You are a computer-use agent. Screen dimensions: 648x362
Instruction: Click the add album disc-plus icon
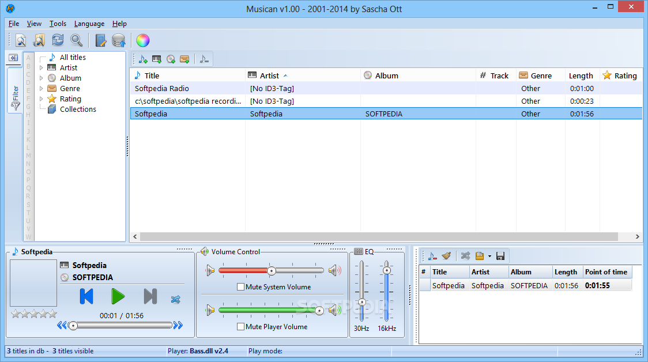pyautogui.click(x=171, y=59)
